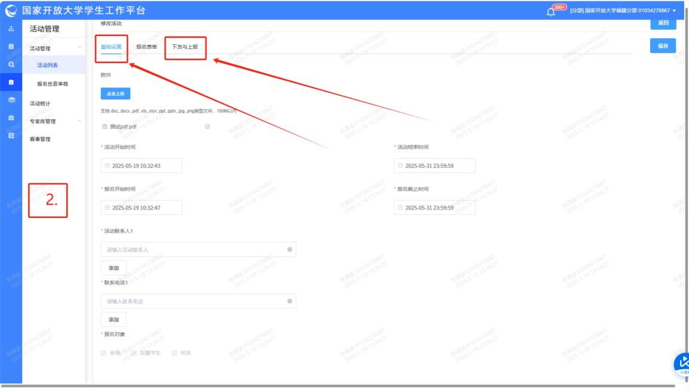
Task: Click the 点击上传 upload button
Action: coord(115,93)
